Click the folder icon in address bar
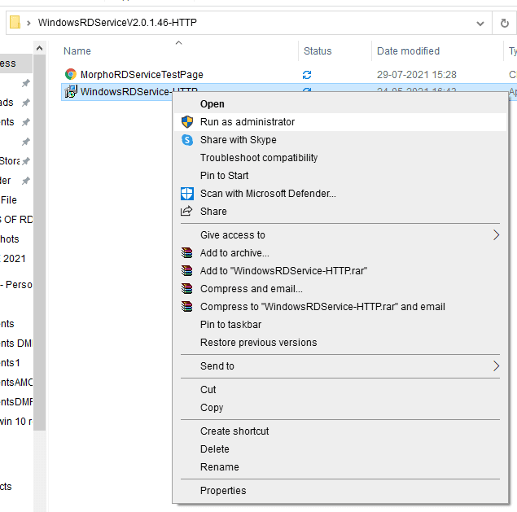The height and width of the screenshot is (512, 517). pos(15,23)
